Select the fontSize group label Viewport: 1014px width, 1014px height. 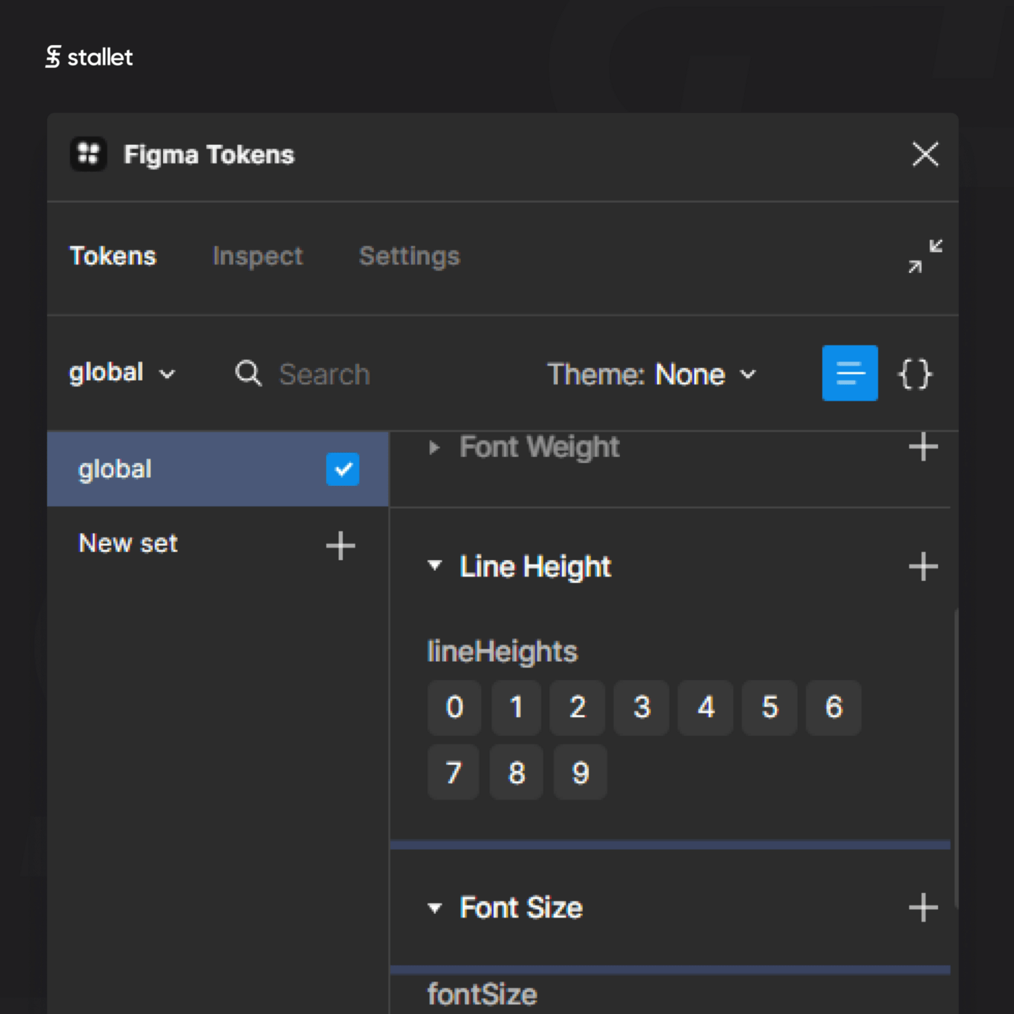pos(482,994)
